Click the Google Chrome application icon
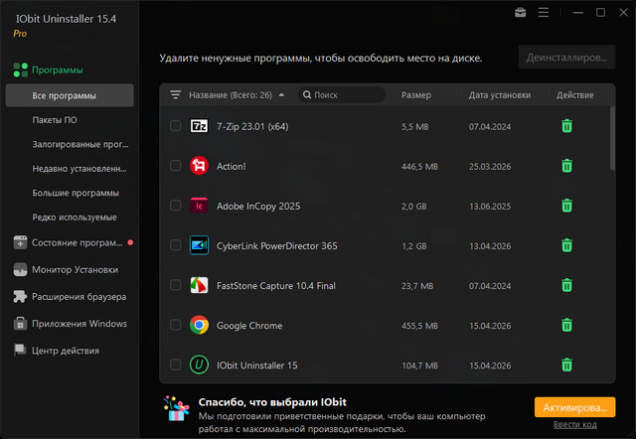This screenshot has height=439, width=636. tap(199, 325)
